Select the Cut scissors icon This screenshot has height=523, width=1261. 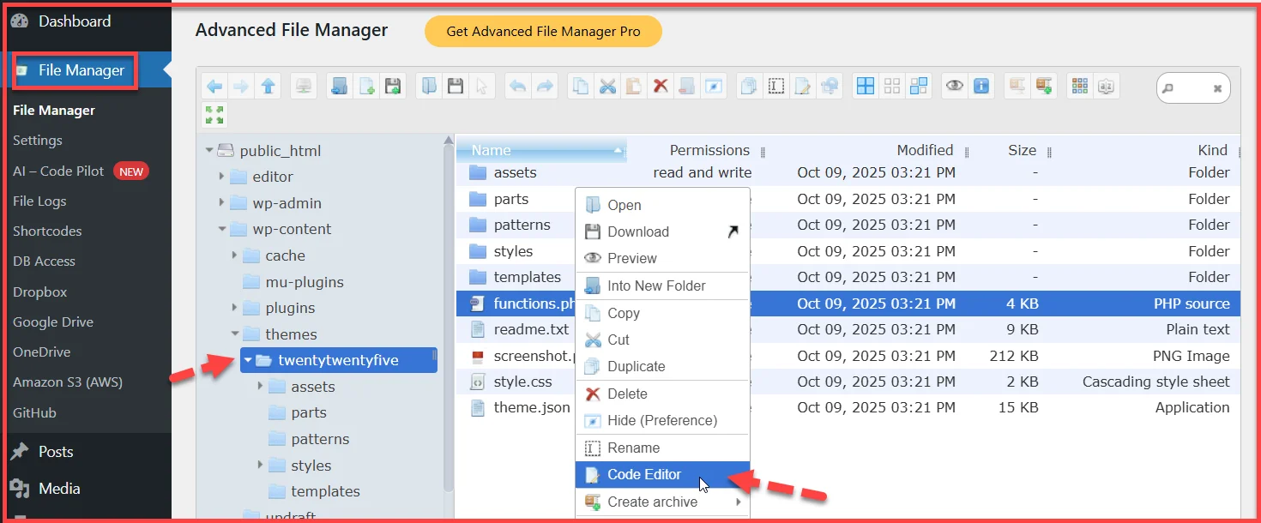607,86
